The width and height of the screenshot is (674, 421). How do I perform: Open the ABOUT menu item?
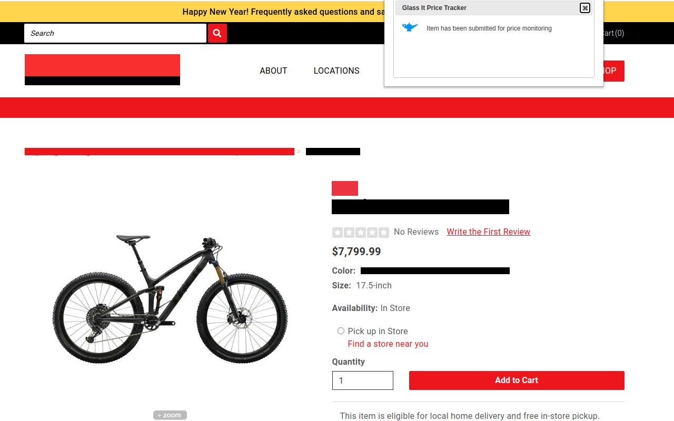273,71
